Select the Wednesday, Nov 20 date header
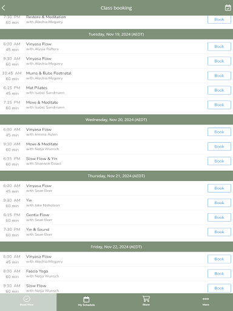233x311 pixels. tap(116, 120)
